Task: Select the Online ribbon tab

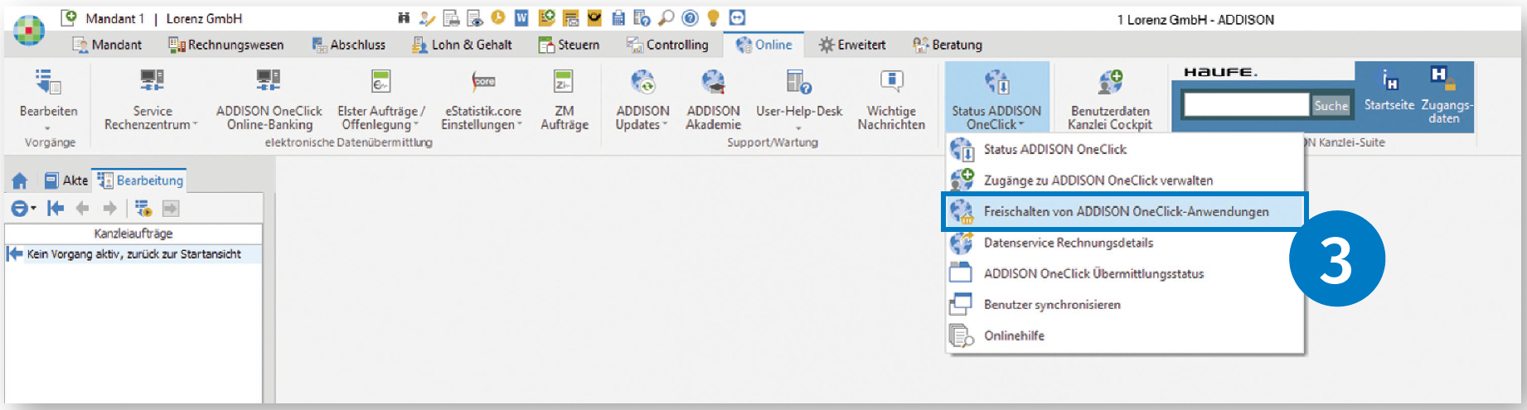Action: [763, 45]
